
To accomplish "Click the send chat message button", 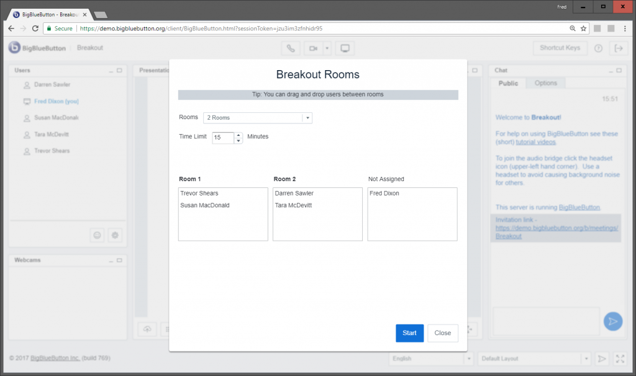I will coord(613,321).
